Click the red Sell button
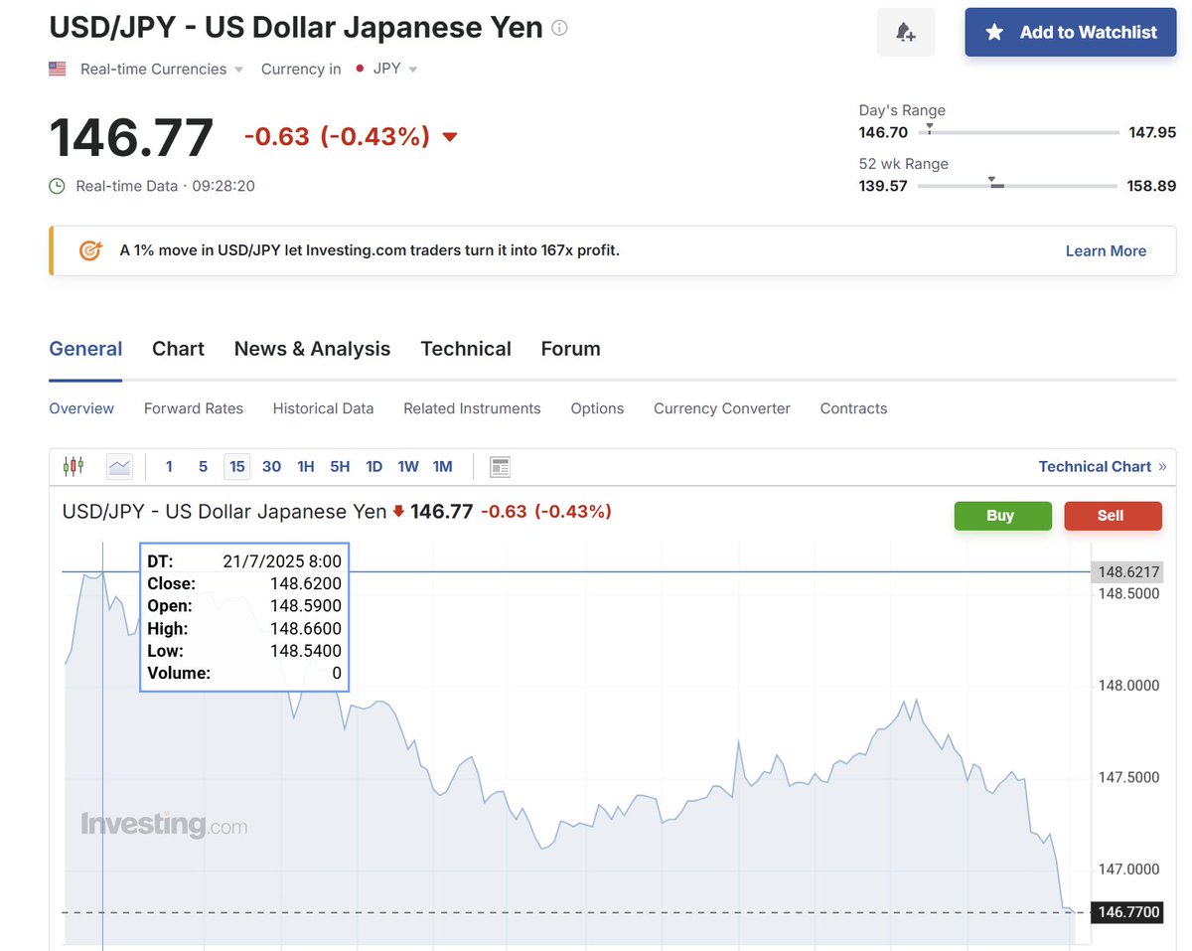The image size is (1192, 951). tap(1111, 516)
